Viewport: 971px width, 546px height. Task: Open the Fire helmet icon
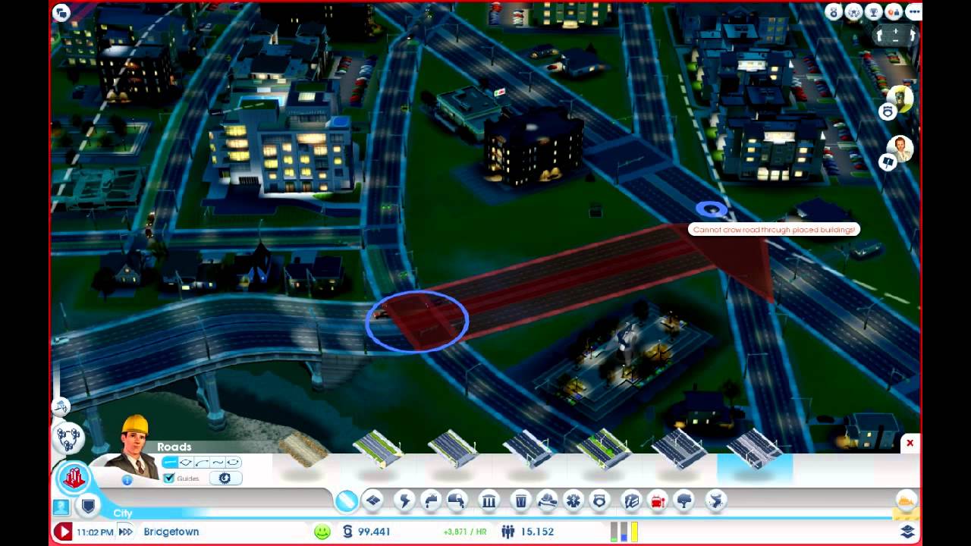tap(547, 500)
